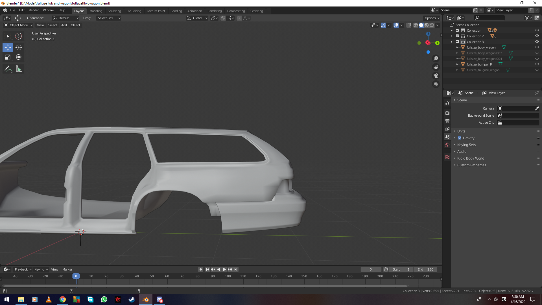The image size is (542, 305).
Task: Open the World properties tab
Action: pos(447,145)
